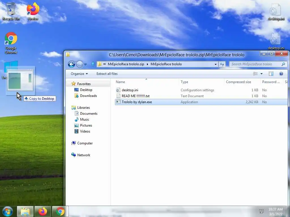Viewport: 290px width, 217px height.
Task: Toggle the preview pane
Action: tap(271, 74)
